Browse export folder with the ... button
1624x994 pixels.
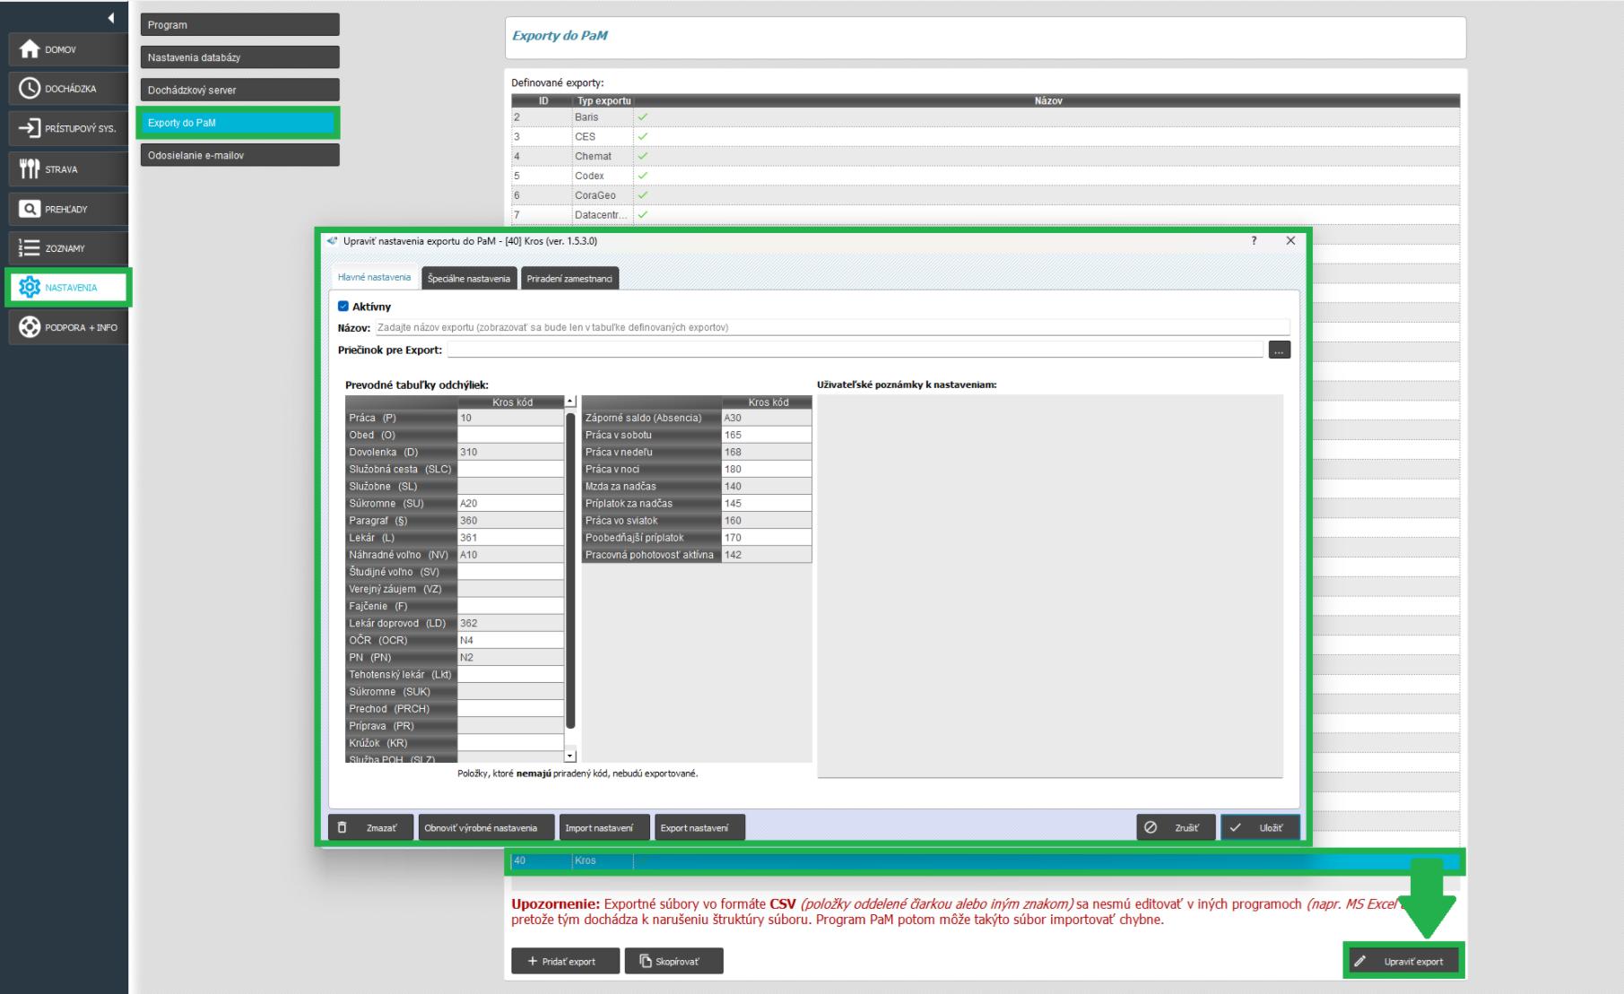click(x=1279, y=350)
